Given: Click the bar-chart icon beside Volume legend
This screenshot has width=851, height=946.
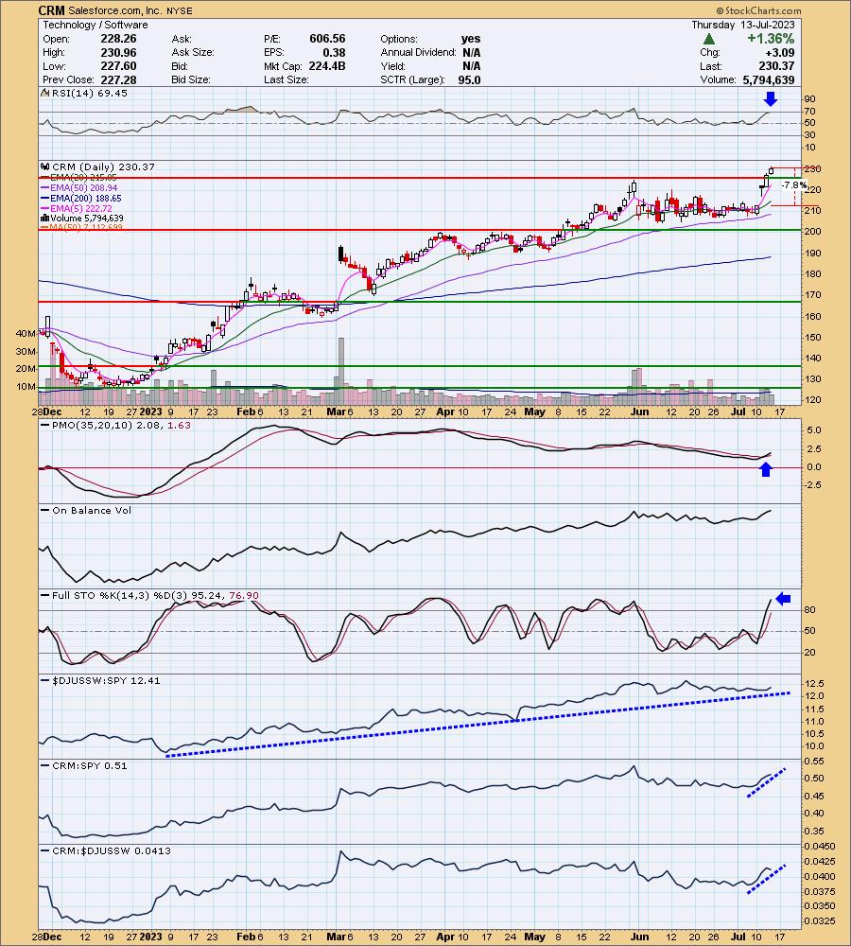Looking at the screenshot, I should click(x=44, y=218).
